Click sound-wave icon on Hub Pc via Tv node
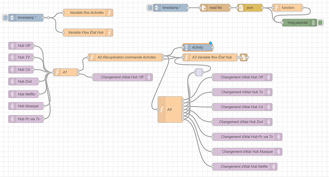 pos(12,119)
